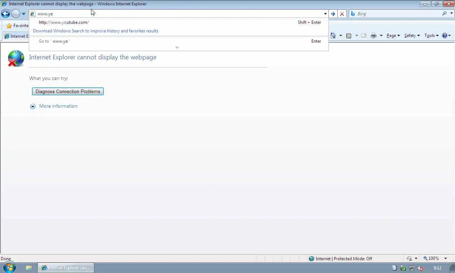Click the network connection tray icon
Viewport: 455px width, 273px height.
point(411,268)
